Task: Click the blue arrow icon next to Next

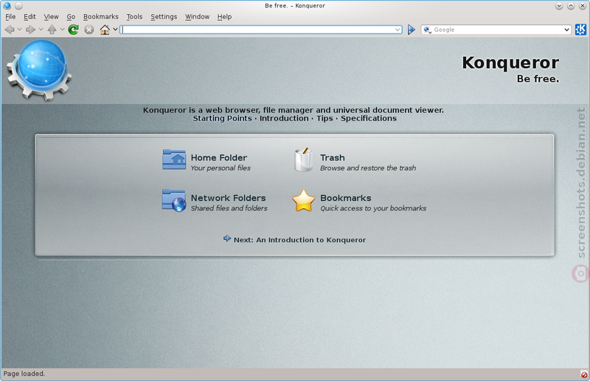Action: pos(227,238)
